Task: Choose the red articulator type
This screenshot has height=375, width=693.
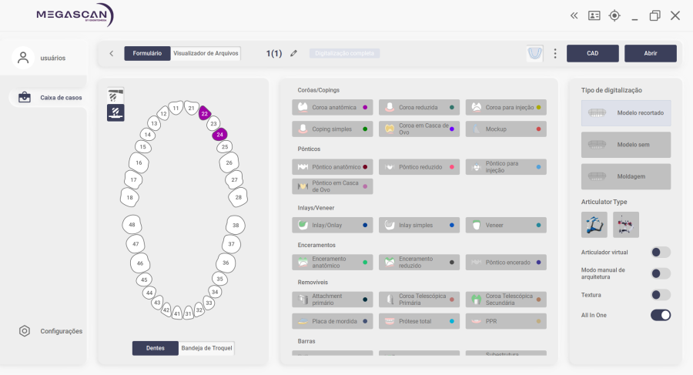Action: [626, 225]
